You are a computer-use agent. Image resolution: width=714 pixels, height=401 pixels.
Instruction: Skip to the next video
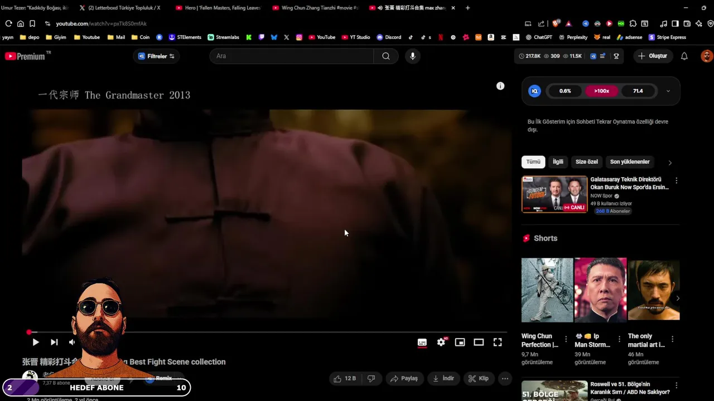click(54, 342)
